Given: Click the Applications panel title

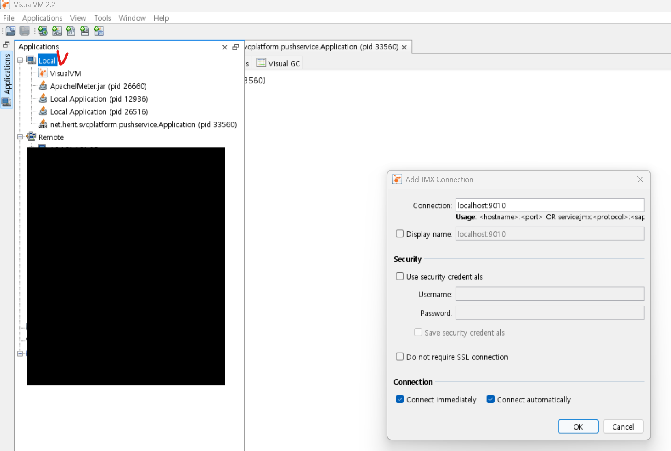Looking at the screenshot, I should click(x=39, y=47).
